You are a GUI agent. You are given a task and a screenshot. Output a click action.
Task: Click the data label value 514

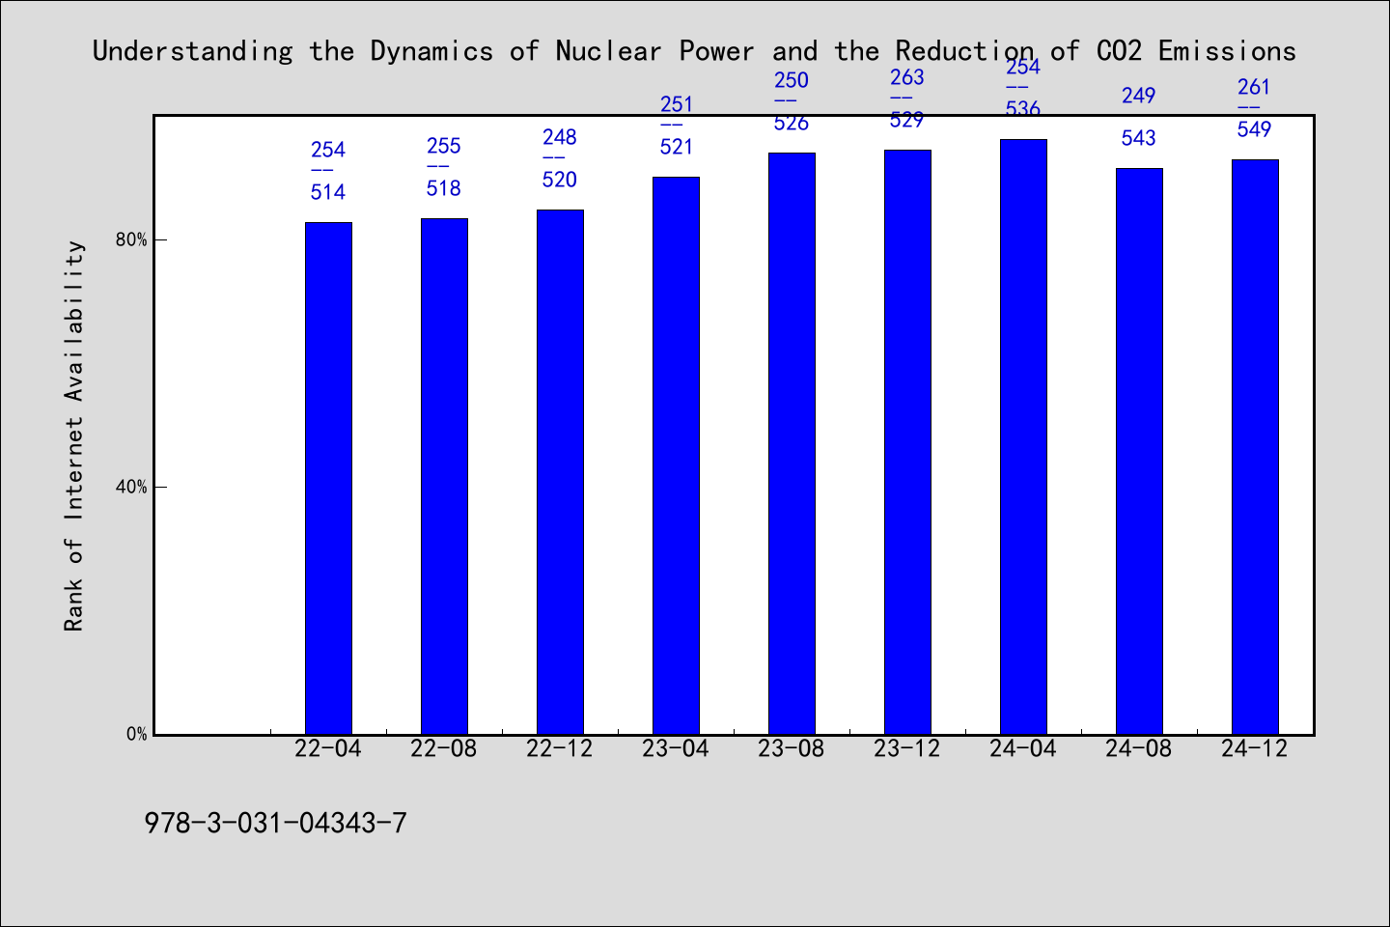(x=328, y=192)
